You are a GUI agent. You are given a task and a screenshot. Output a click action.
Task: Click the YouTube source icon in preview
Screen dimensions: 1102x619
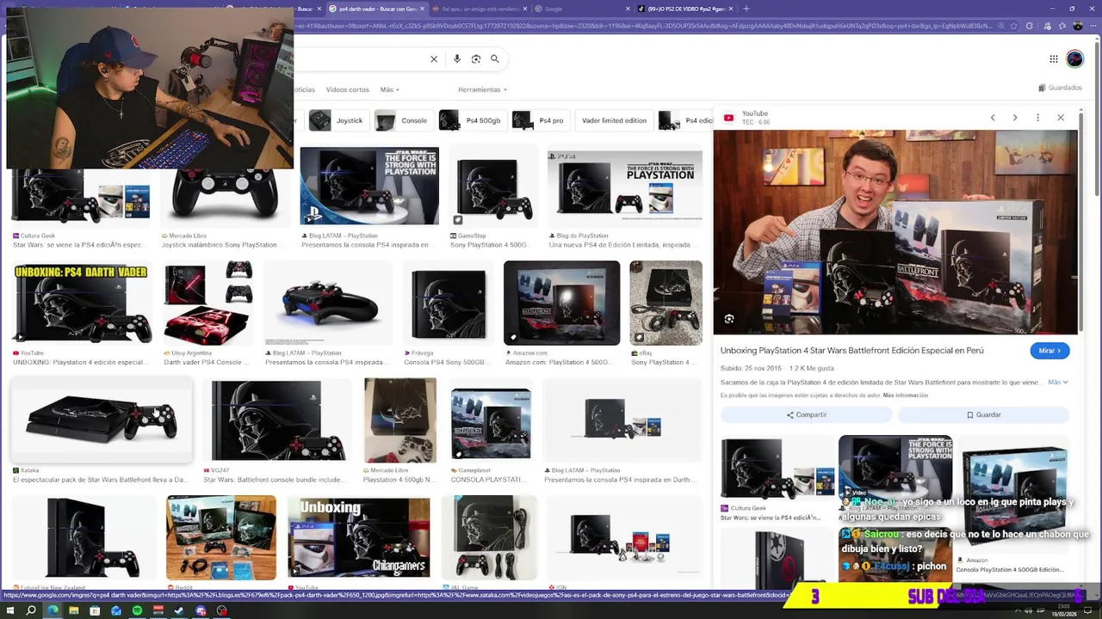729,118
